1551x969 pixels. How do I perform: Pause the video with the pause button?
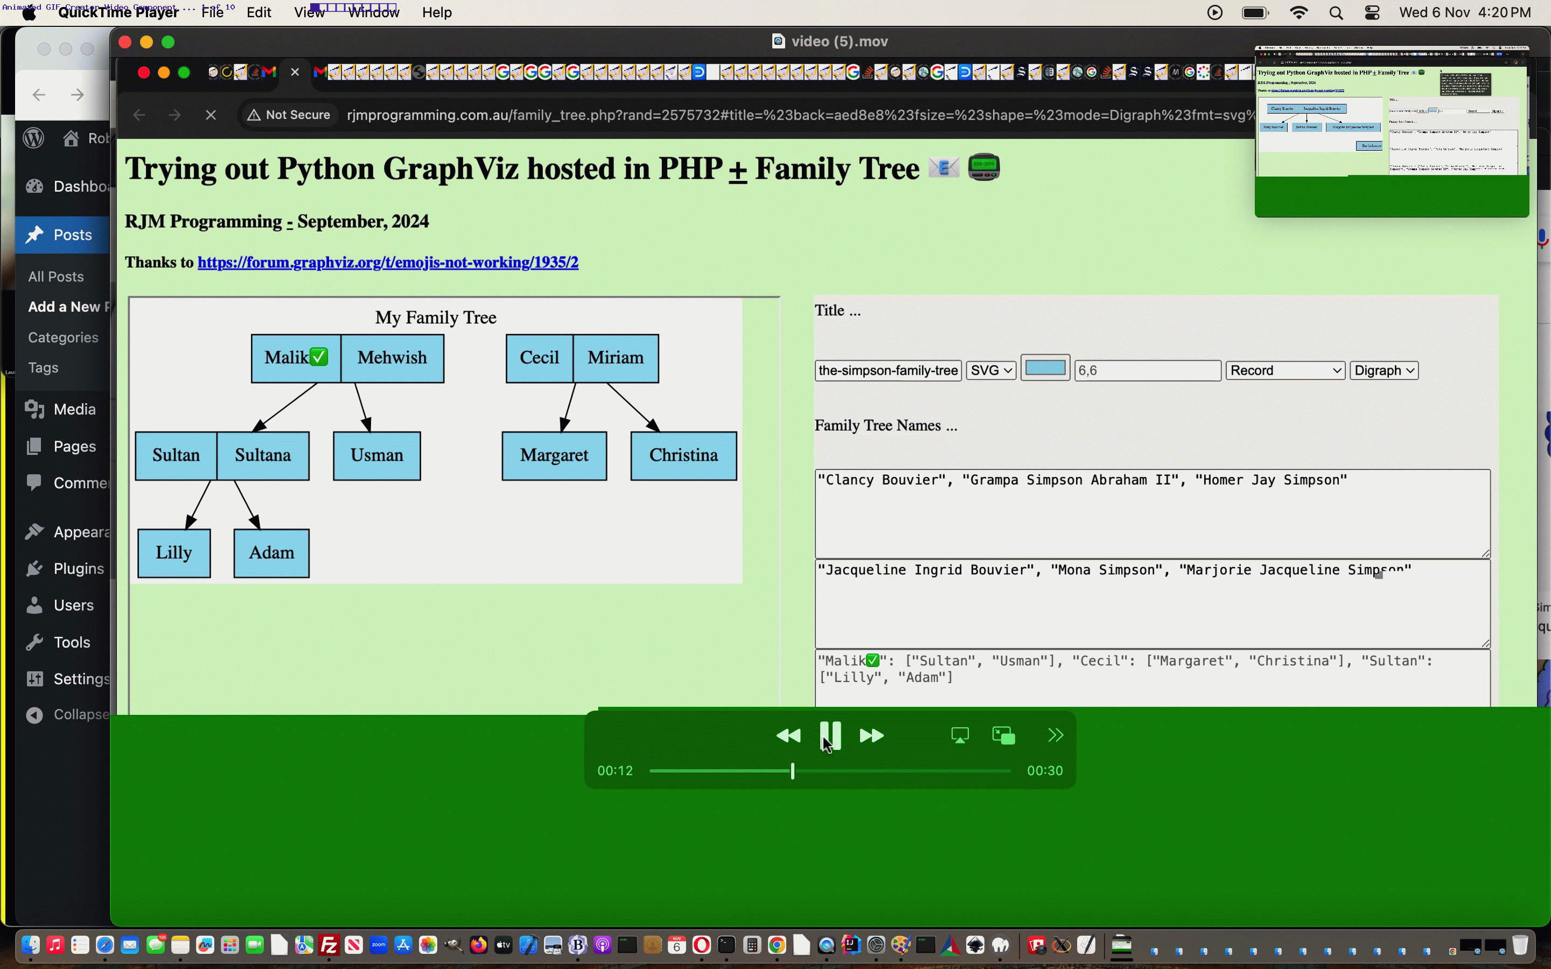point(830,735)
